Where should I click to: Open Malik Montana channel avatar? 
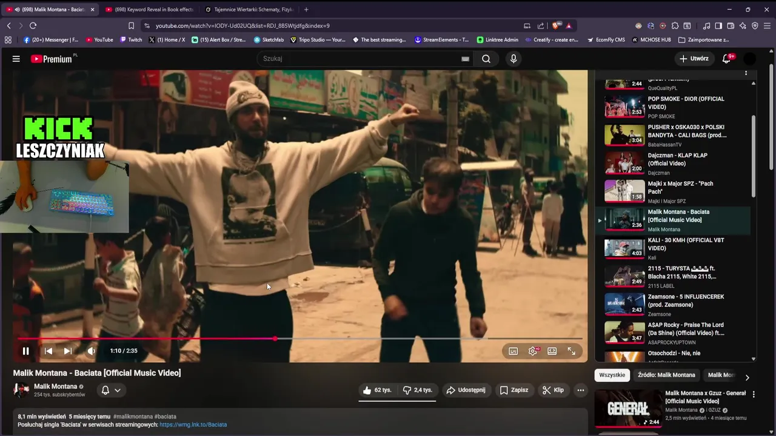point(21,390)
